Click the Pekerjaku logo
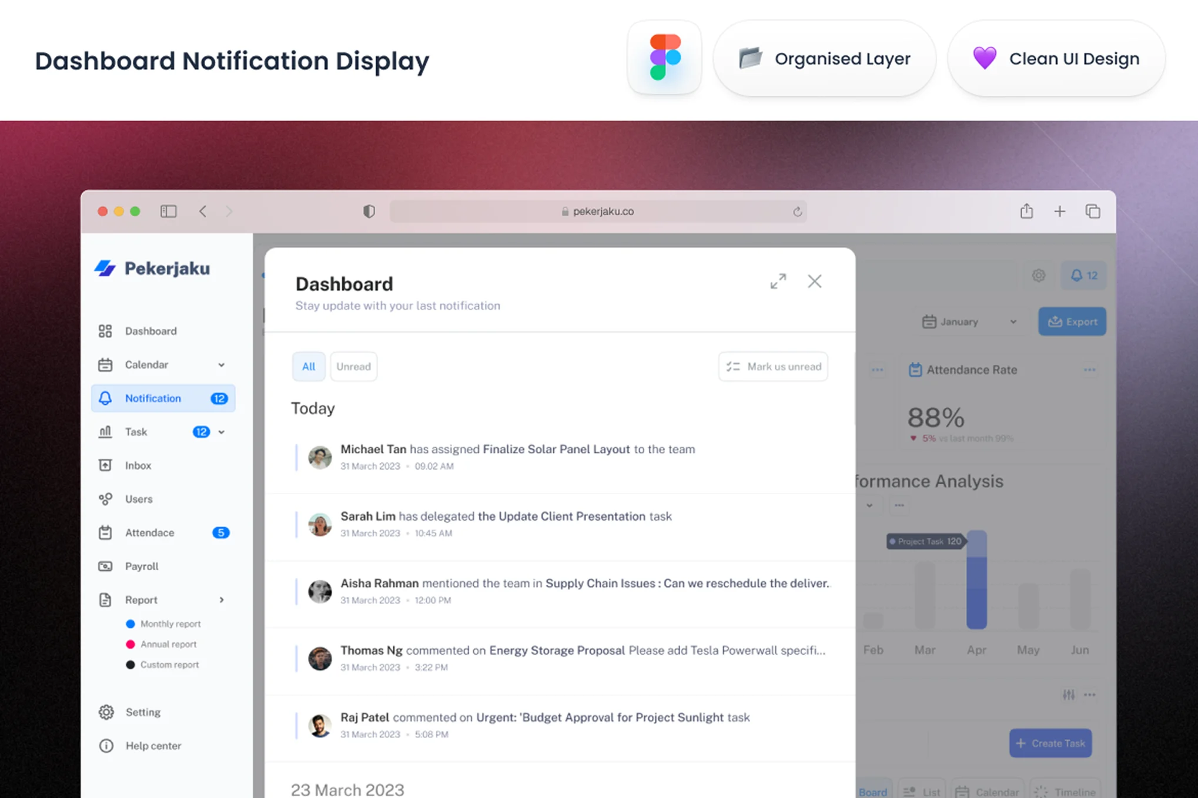Screen dimensions: 1198x798 (x=152, y=269)
